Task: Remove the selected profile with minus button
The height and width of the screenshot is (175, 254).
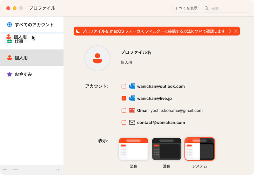Action: 15,170
